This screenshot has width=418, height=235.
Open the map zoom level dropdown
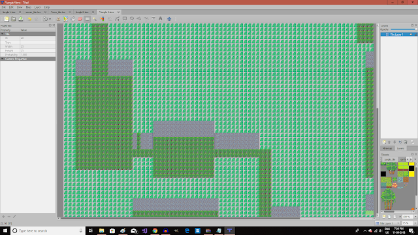click(x=410, y=223)
